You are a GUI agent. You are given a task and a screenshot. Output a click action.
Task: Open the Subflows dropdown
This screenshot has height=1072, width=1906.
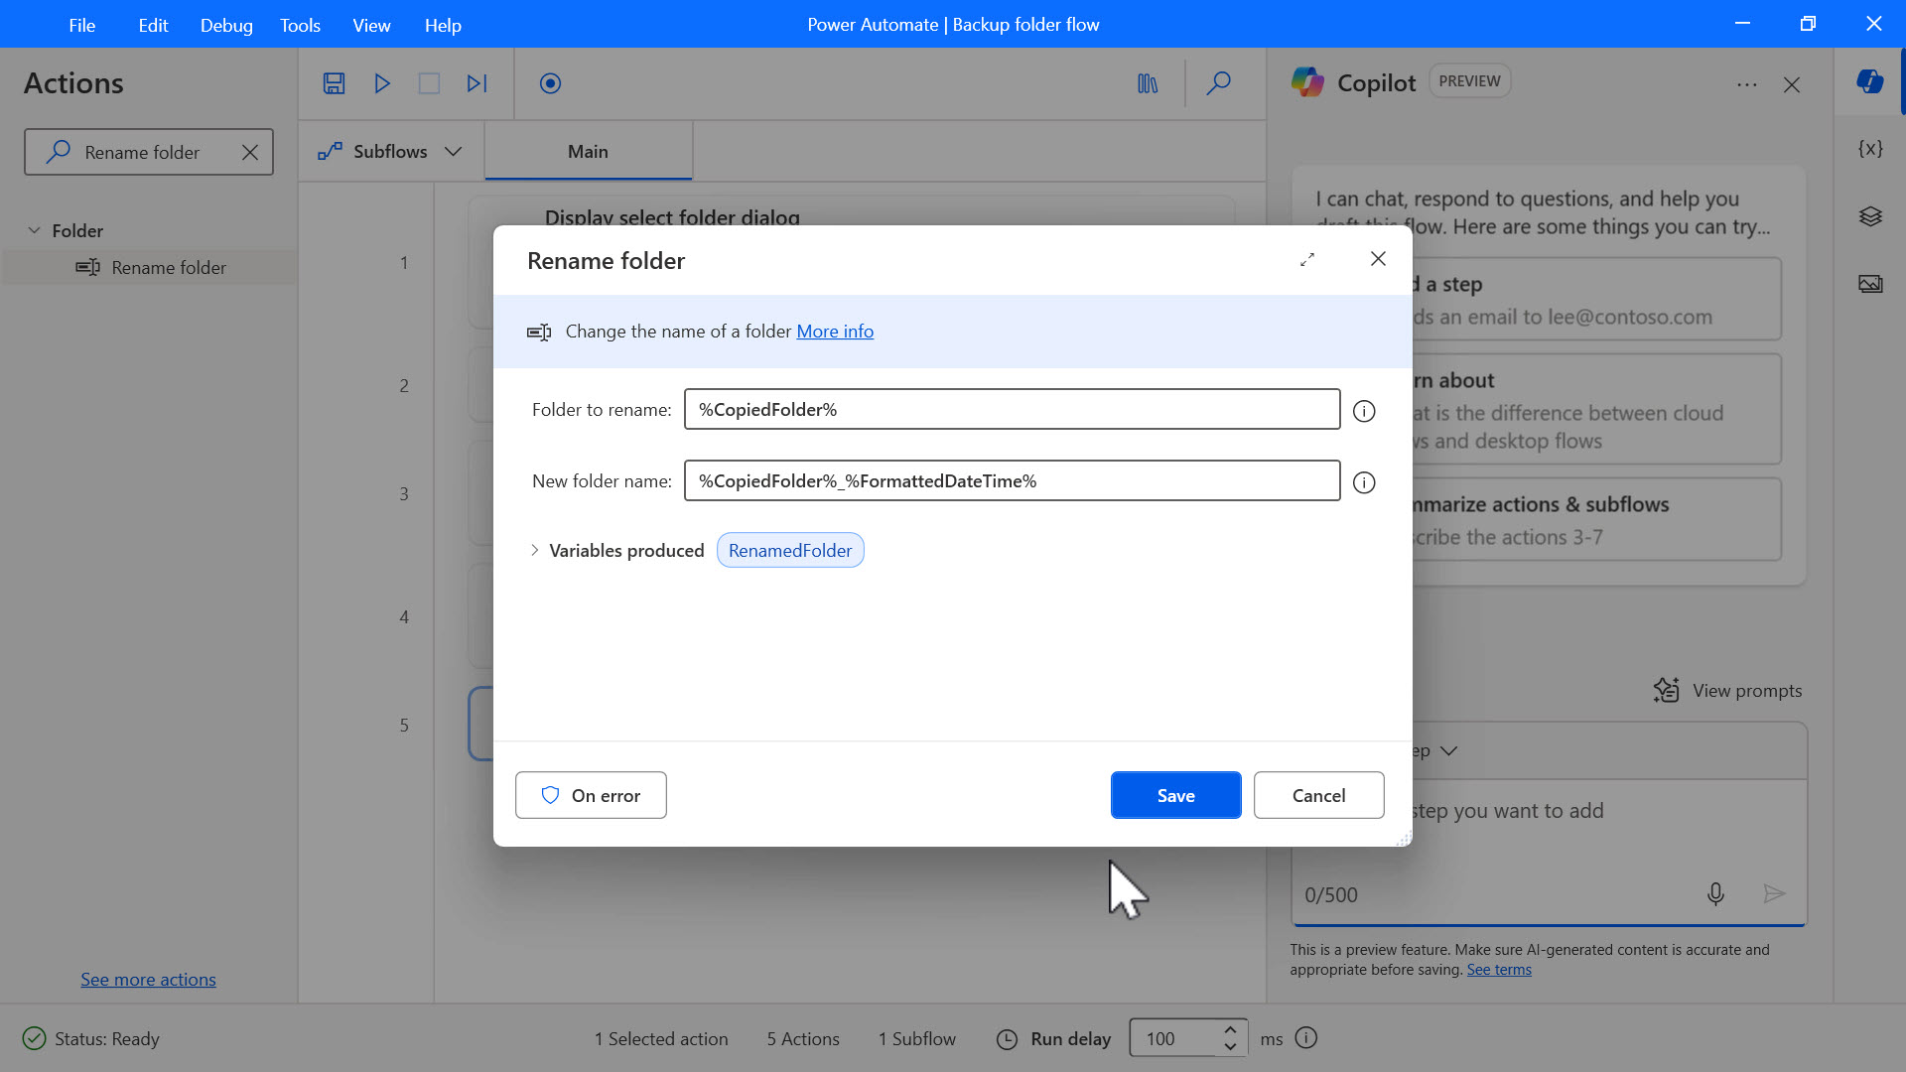(454, 151)
